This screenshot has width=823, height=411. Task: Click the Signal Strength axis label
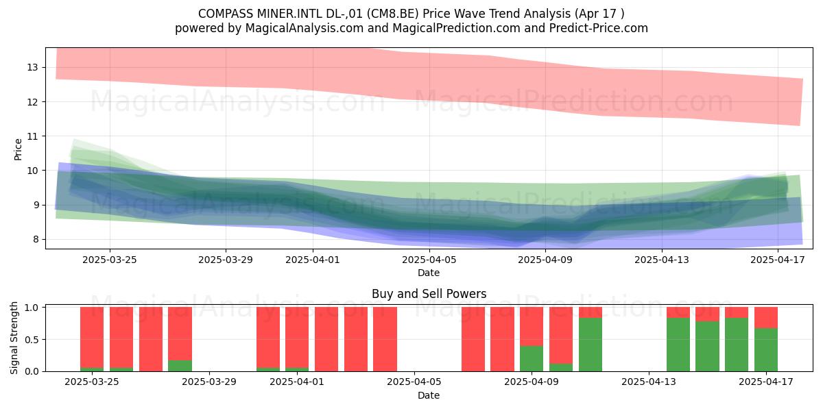point(14,339)
